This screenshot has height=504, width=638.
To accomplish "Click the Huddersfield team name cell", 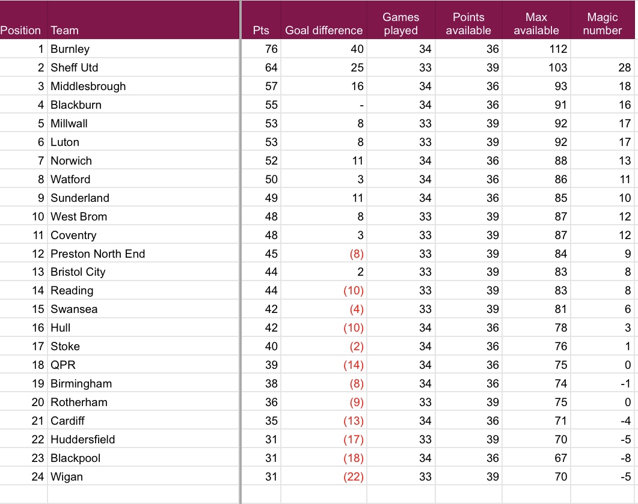I will point(82,440).
